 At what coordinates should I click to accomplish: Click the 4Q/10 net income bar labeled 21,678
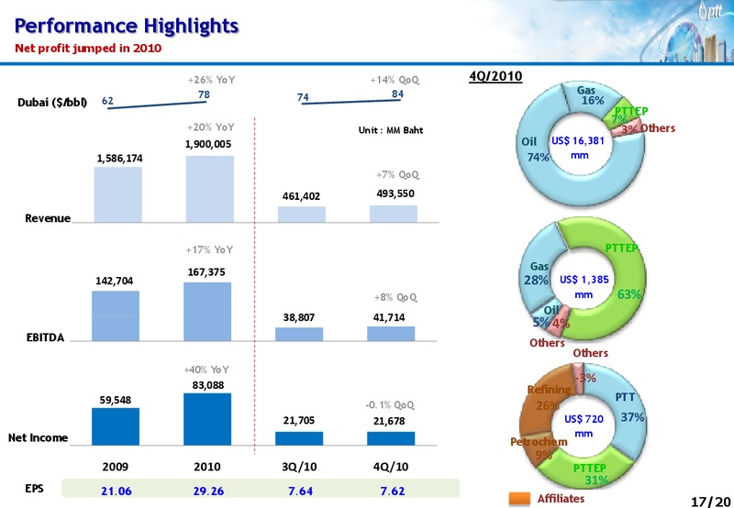[x=391, y=438]
